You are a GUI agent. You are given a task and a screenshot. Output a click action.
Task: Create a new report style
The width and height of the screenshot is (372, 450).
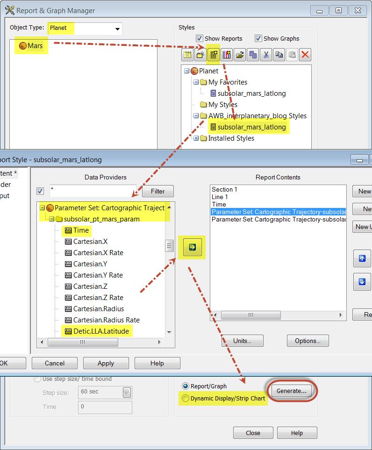pos(213,55)
